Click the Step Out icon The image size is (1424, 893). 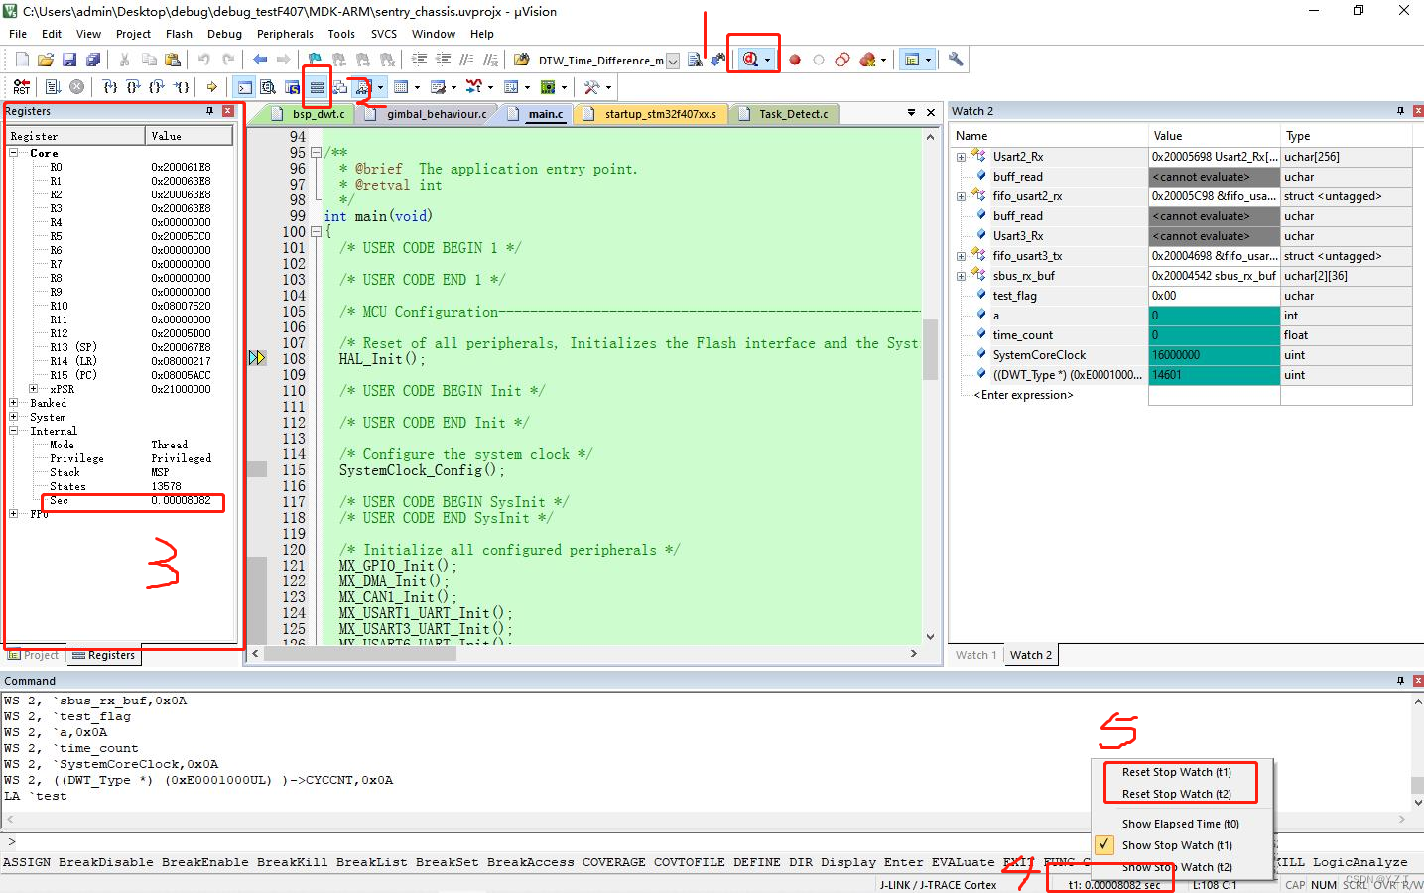[x=157, y=87]
